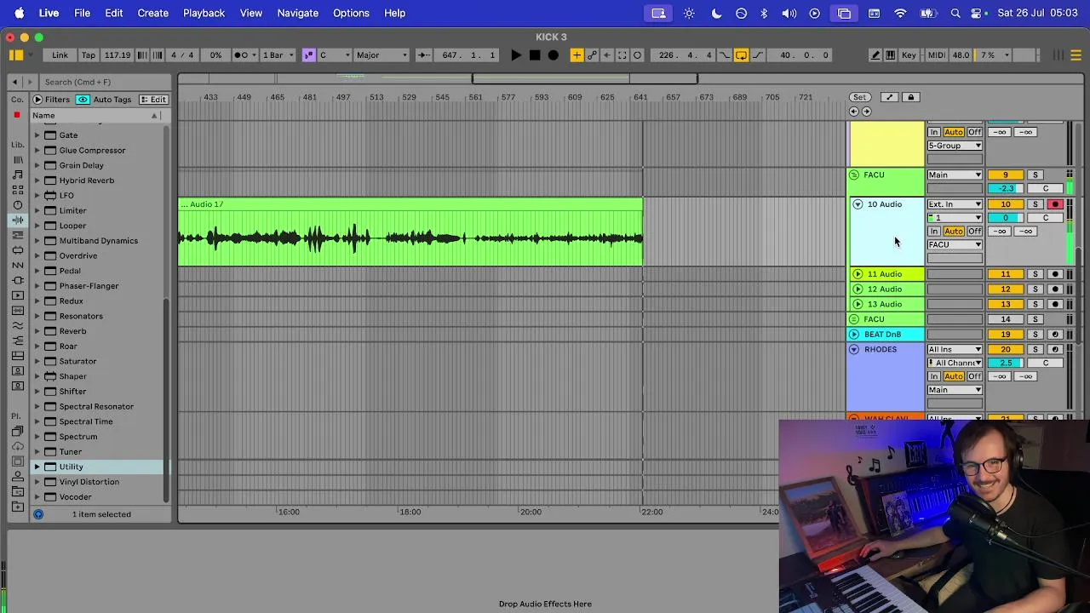Viewport: 1090px width, 613px height.
Task: Disarm the 10 Audio record button
Action: 1055,204
